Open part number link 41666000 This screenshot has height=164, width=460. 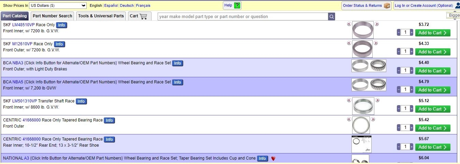coord(32,120)
